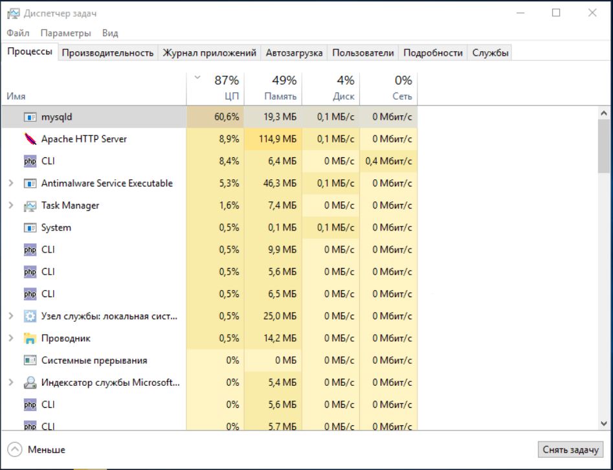Click the Apache HTTP Server feather icon
The height and width of the screenshot is (470, 613).
(x=30, y=139)
